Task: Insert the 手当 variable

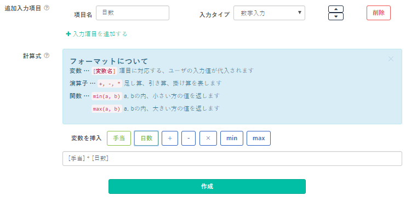Action: (x=119, y=138)
